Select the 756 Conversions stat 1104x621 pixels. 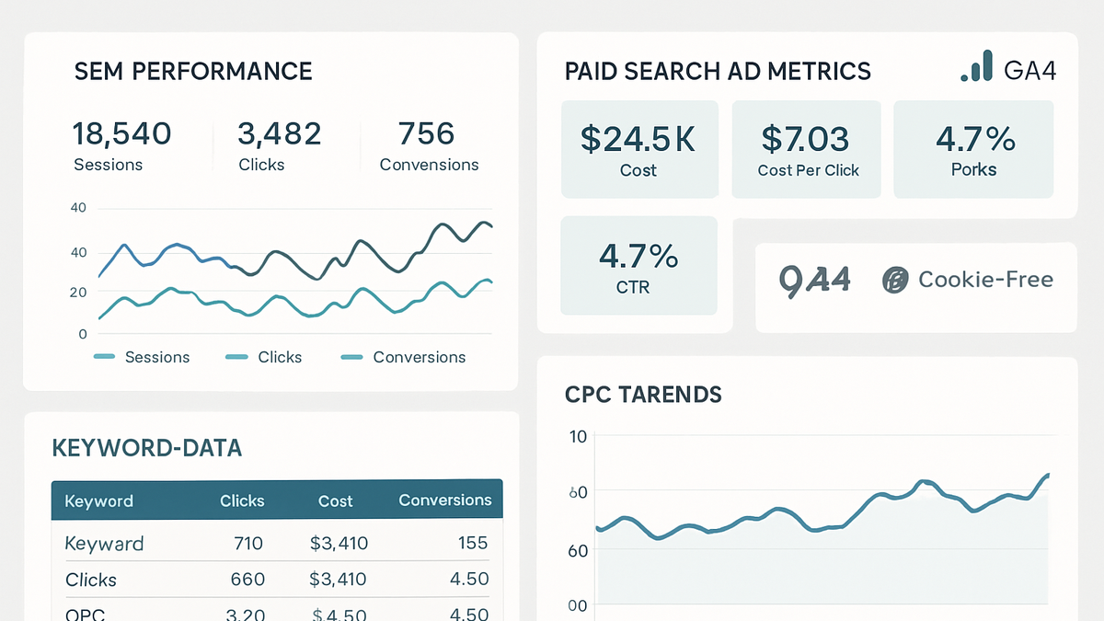click(x=429, y=146)
